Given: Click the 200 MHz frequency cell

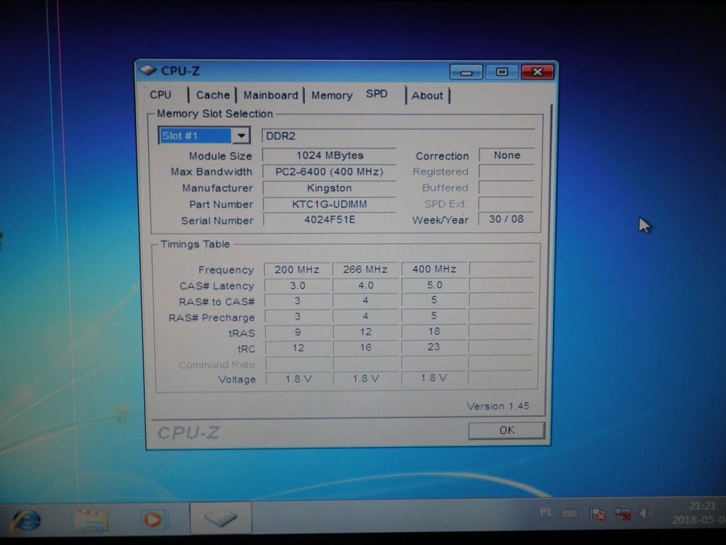Looking at the screenshot, I should (297, 270).
